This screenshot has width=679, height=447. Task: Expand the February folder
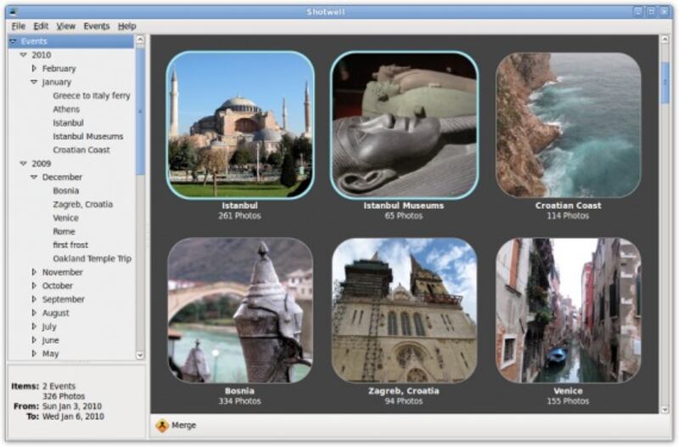click(x=34, y=69)
